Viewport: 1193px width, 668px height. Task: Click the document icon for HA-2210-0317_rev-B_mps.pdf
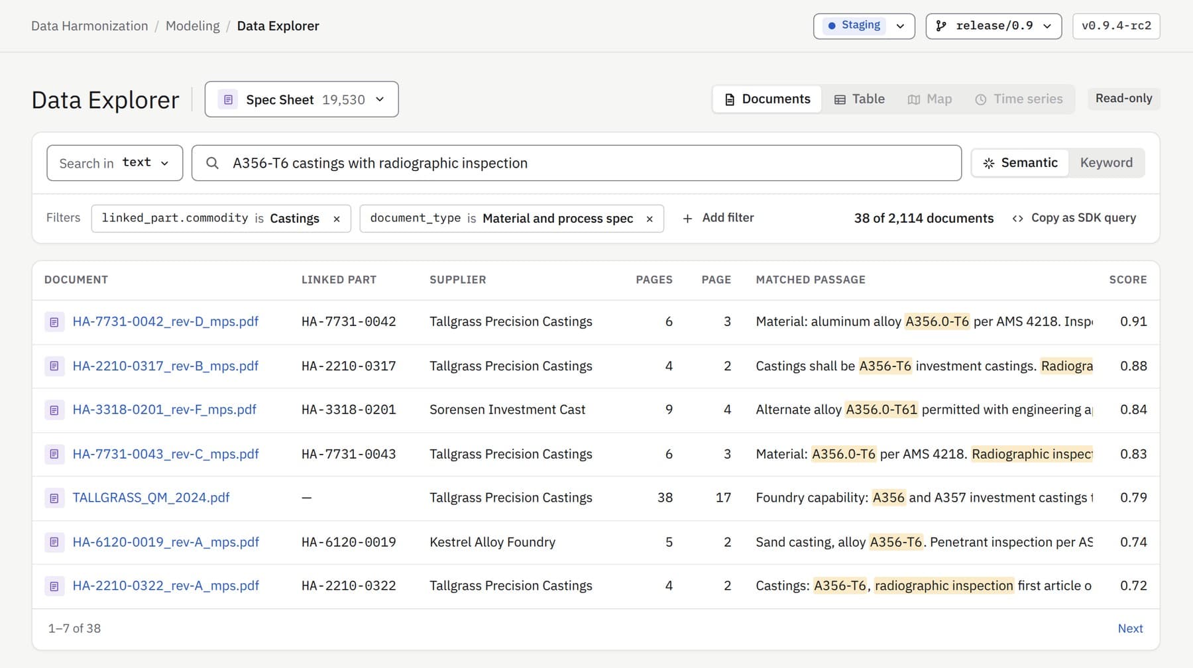(54, 366)
